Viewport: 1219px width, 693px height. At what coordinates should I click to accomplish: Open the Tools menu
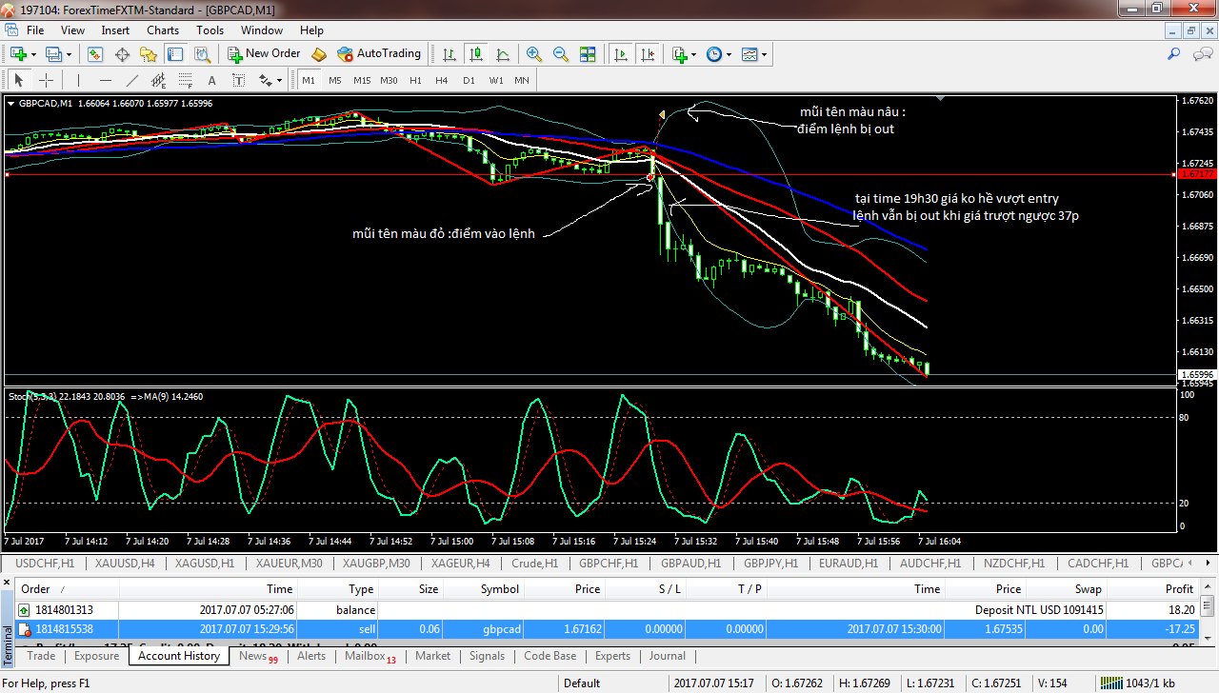(x=210, y=30)
